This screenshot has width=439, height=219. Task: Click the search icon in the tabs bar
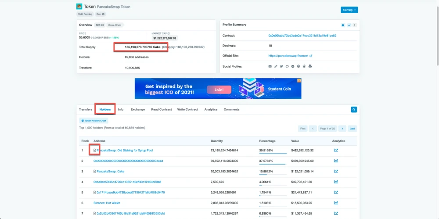click(x=354, y=110)
